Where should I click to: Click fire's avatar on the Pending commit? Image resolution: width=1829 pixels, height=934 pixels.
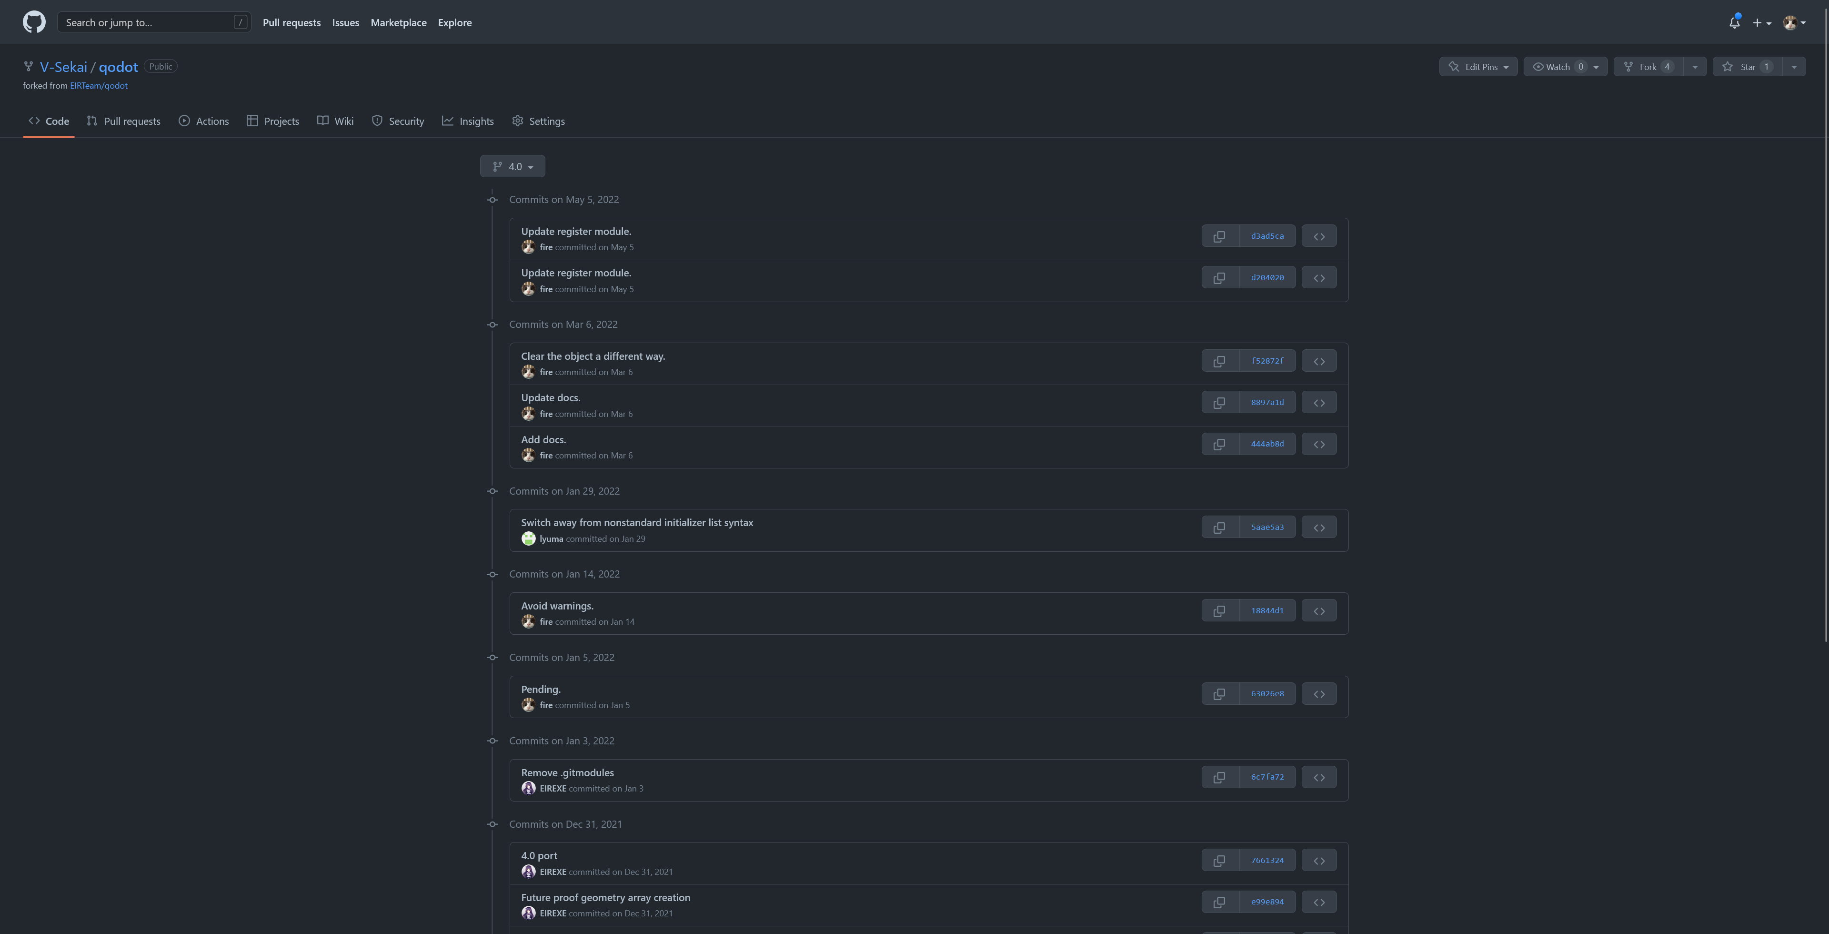pyautogui.click(x=528, y=705)
